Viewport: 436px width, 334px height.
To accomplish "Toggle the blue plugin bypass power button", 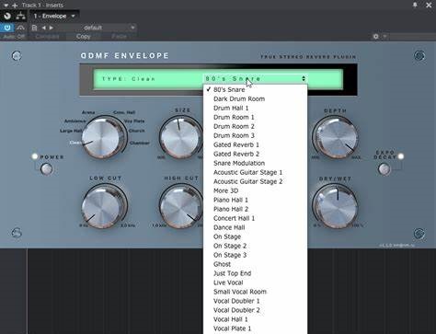I will point(7,28).
